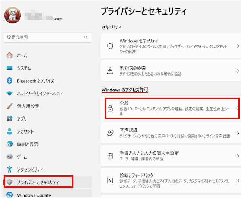Click the システム monitor icon

click(x=9, y=68)
